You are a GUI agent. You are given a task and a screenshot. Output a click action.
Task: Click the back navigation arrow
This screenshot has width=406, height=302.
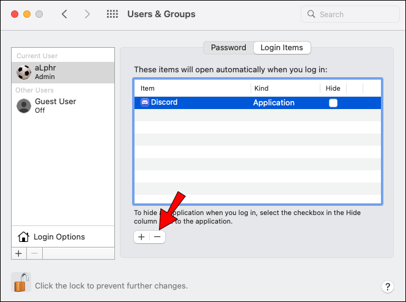(x=64, y=14)
